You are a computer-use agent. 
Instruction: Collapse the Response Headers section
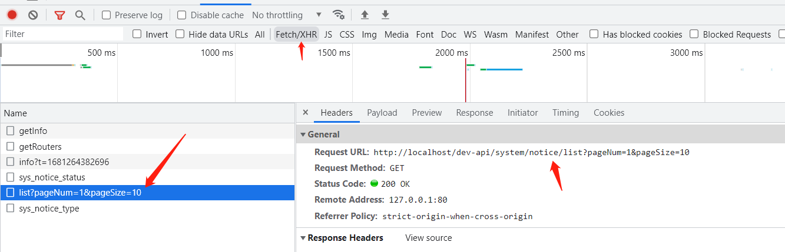tap(303, 238)
